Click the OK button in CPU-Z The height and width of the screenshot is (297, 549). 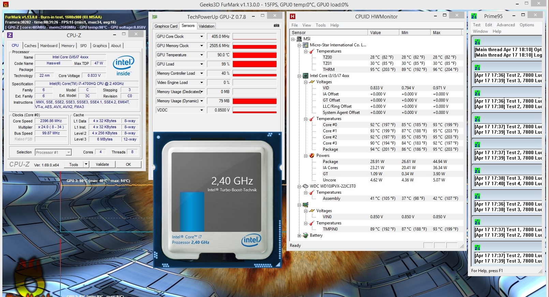[128, 164]
